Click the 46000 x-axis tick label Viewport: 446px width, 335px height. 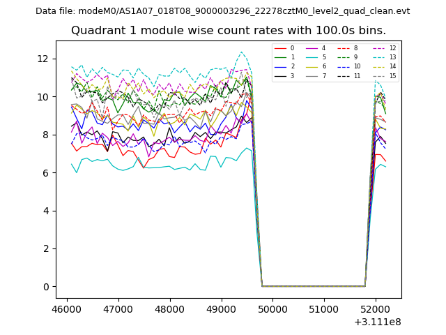(67, 308)
